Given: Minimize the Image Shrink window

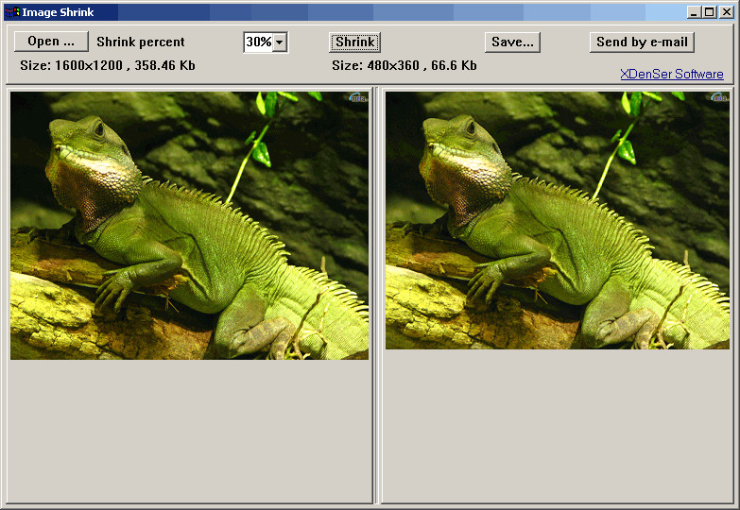Looking at the screenshot, I should pos(694,12).
